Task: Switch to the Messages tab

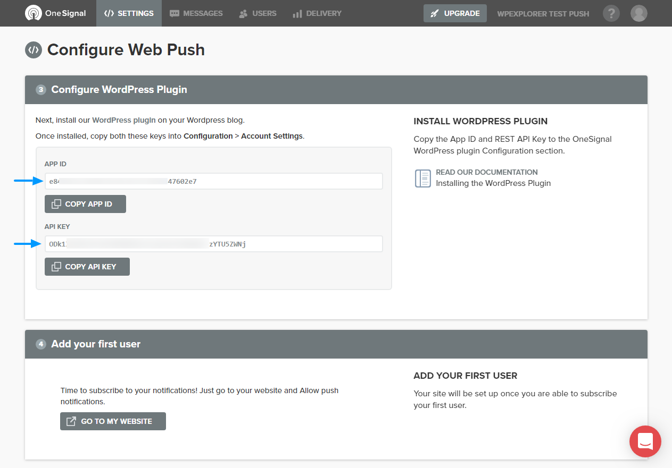Action: click(196, 13)
